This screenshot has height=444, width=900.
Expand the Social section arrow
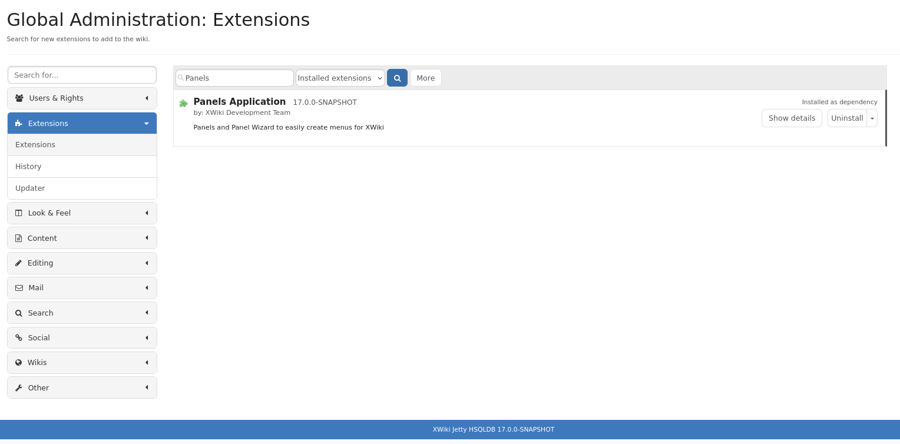(x=147, y=337)
